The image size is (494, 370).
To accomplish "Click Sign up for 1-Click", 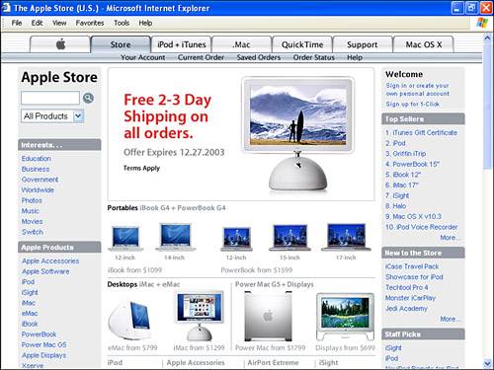I will click(413, 104).
